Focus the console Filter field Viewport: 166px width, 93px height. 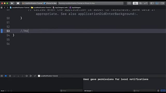[x=144, y=91]
